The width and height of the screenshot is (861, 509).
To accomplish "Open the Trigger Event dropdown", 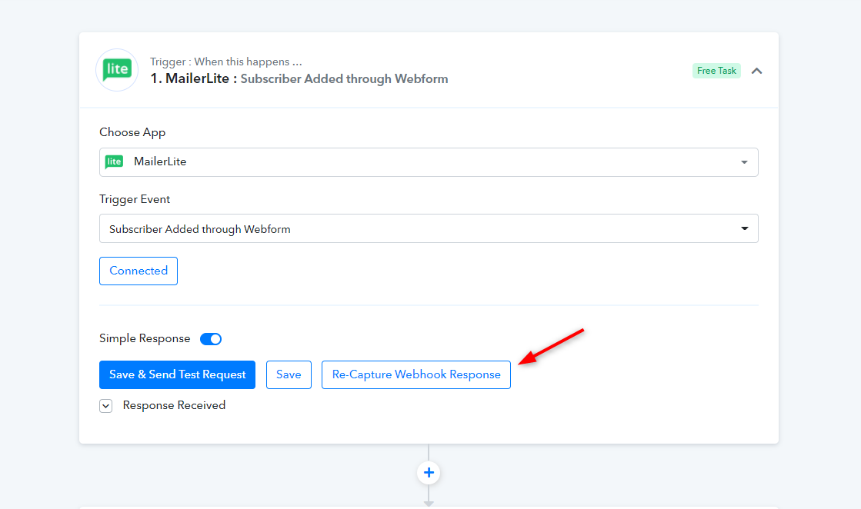I will point(429,228).
